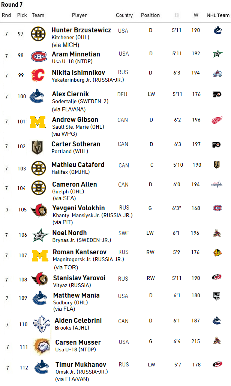Click the Dallas Stars logo beside Noel Nordh
Image resolution: width=231 pixels, height=386 pixels.
[x=38, y=235]
